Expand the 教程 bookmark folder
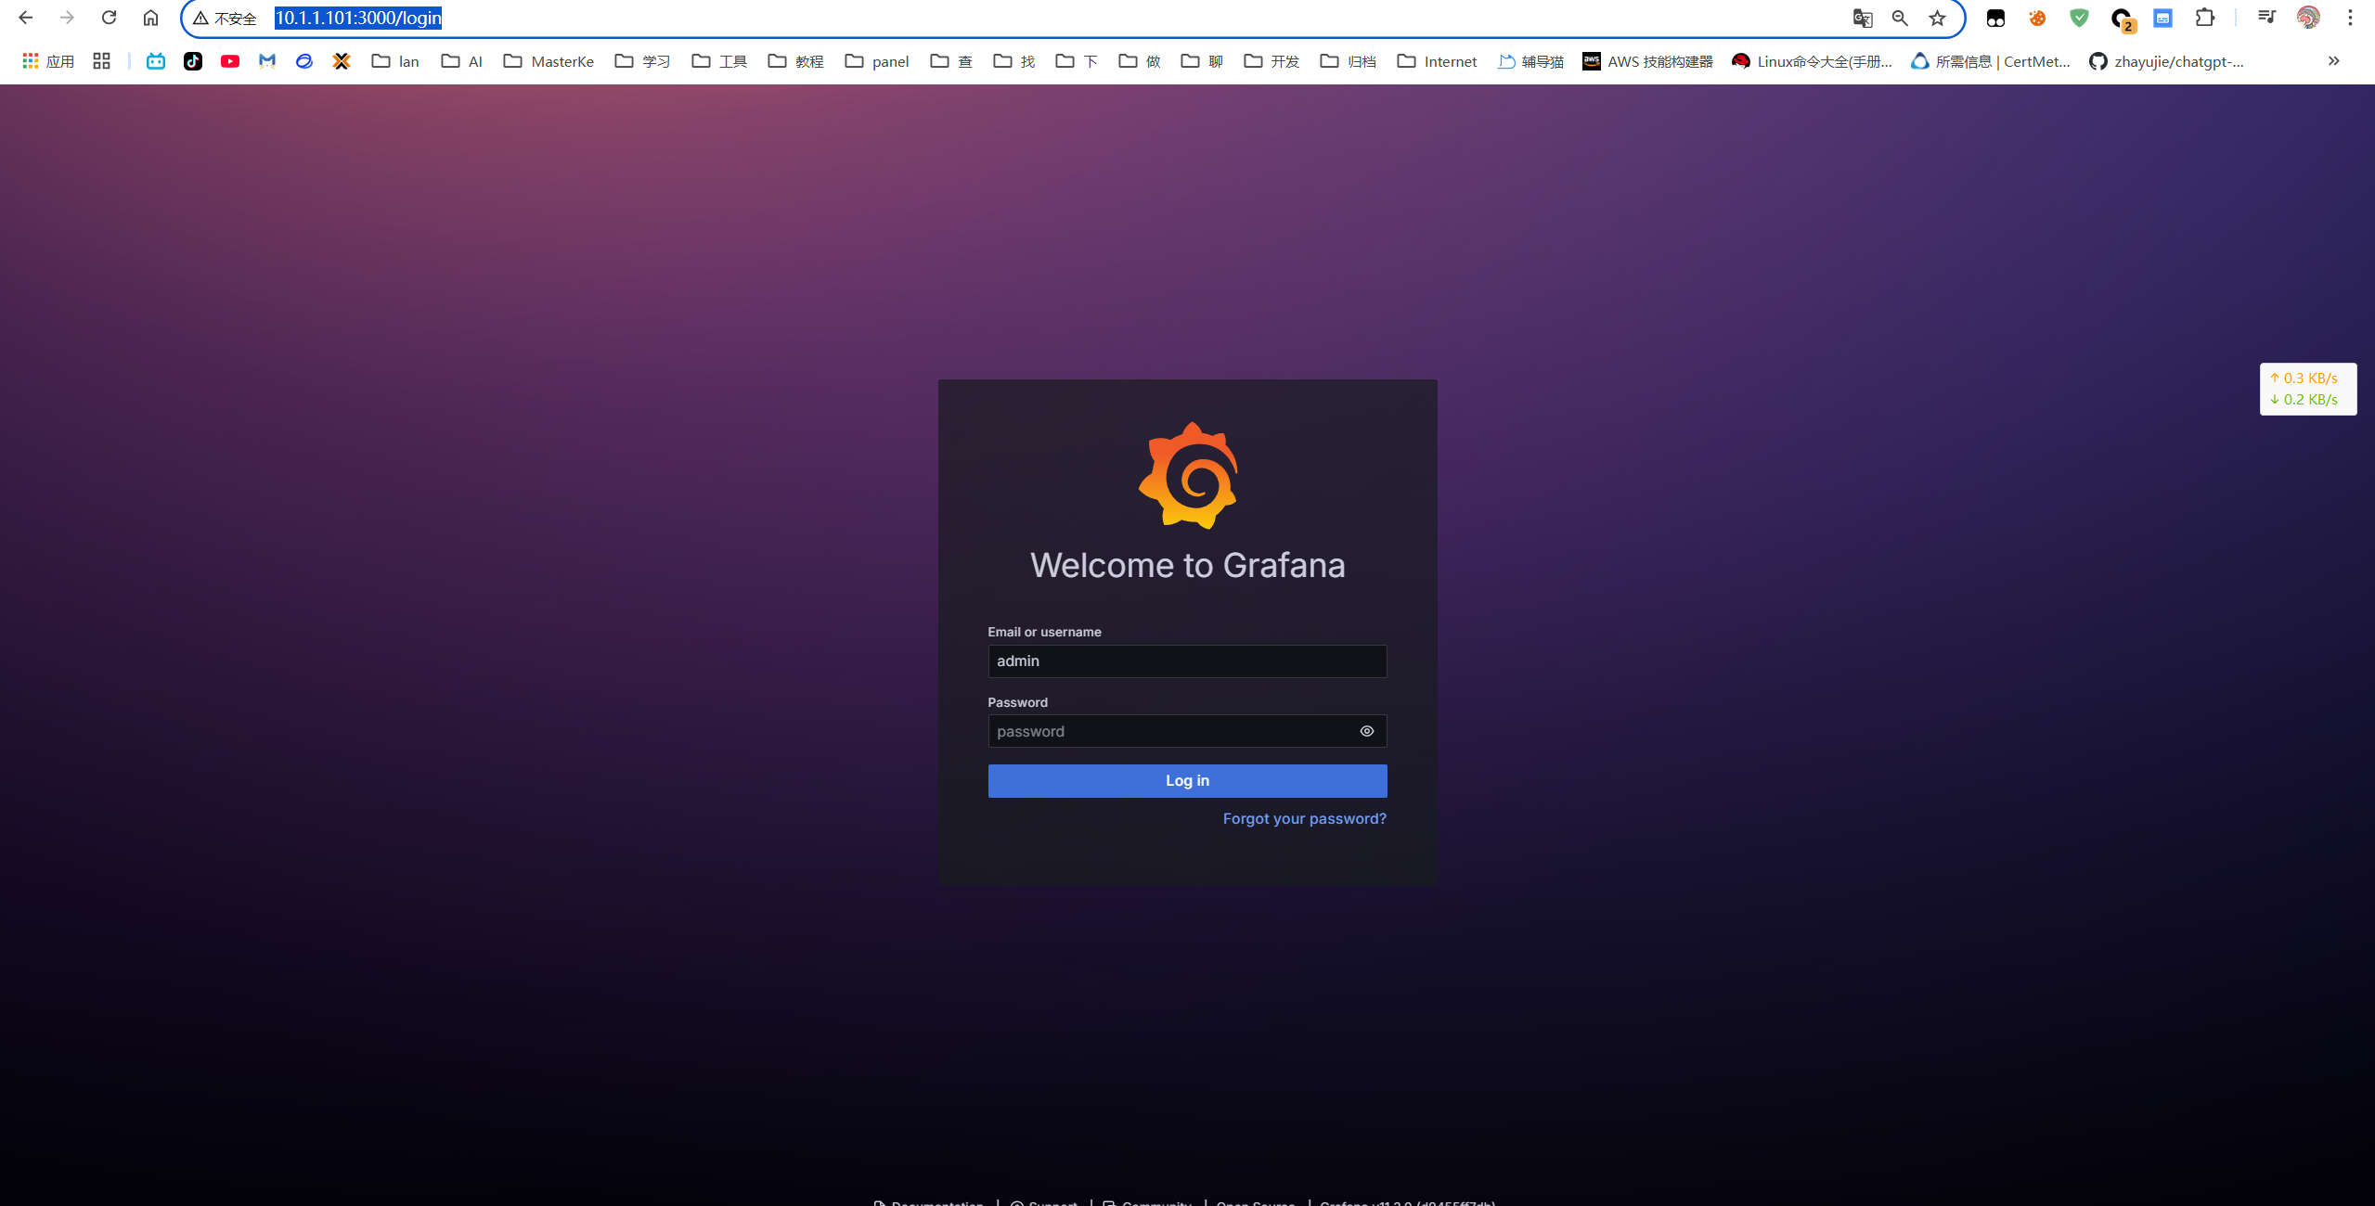This screenshot has height=1206, width=2375. [796, 61]
